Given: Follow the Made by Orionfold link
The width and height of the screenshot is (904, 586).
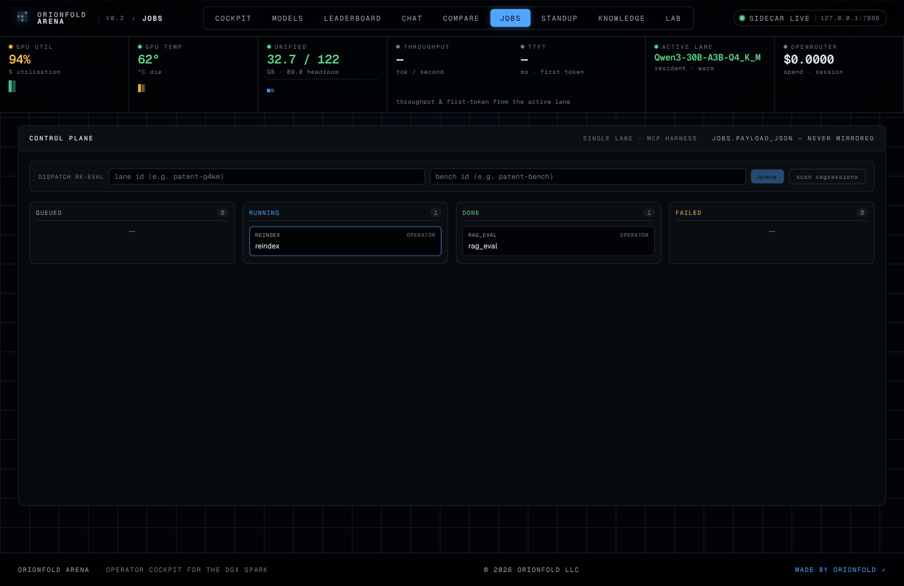Looking at the screenshot, I should pyautogui.click(x=840, y=570).
